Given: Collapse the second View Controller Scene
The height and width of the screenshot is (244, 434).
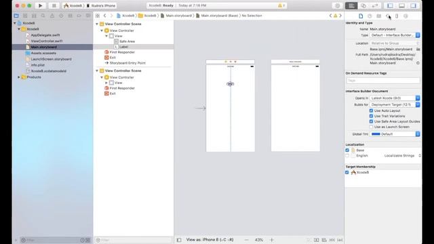Looking at the screenshot, I should click(x=97, y=70).
